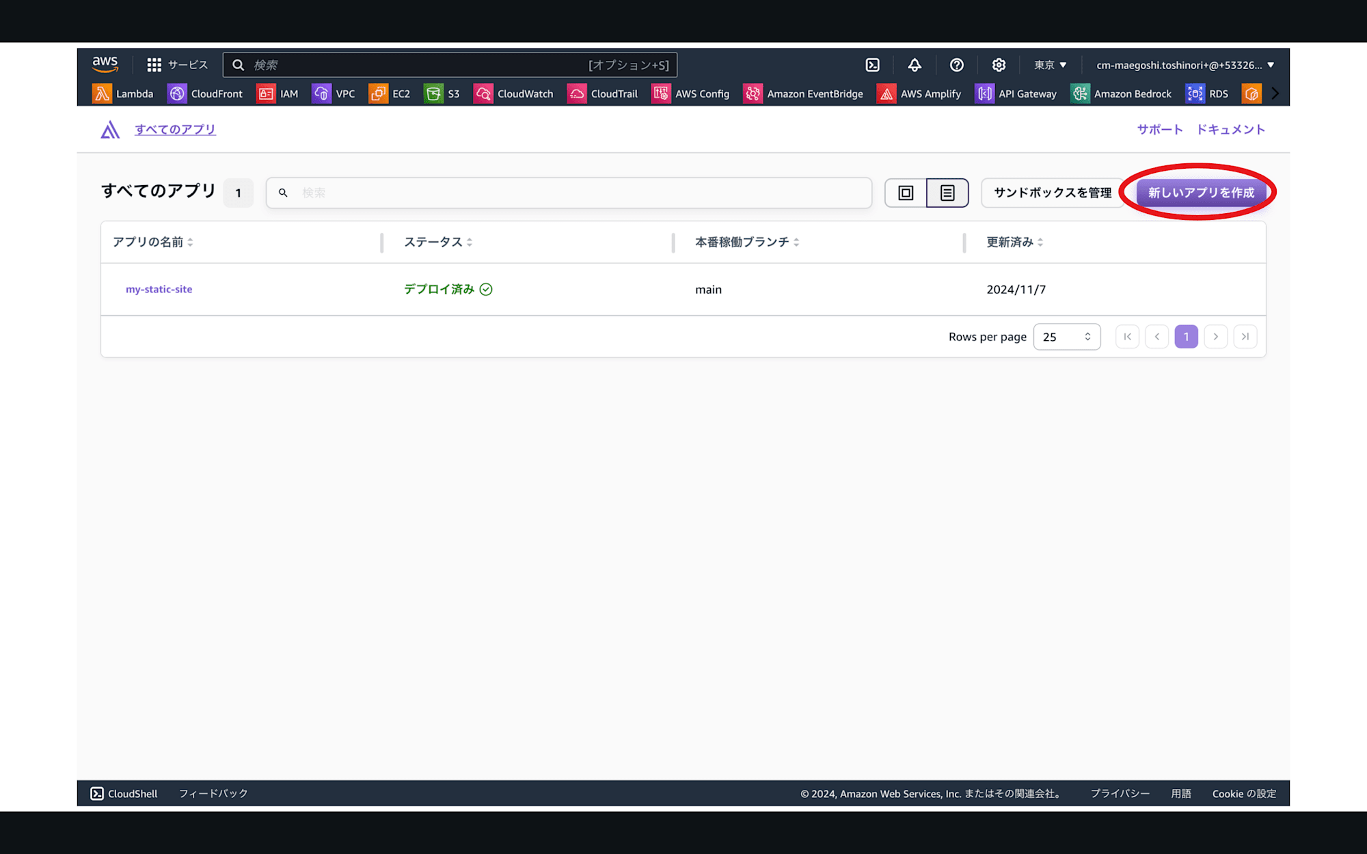1367x854 pixels.
Task: Click the 2024/11/7 date cell
Action: coord(1016,290)
